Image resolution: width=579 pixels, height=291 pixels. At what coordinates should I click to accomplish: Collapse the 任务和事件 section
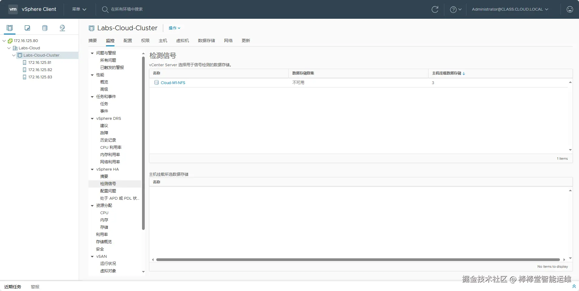click(92, 97)
